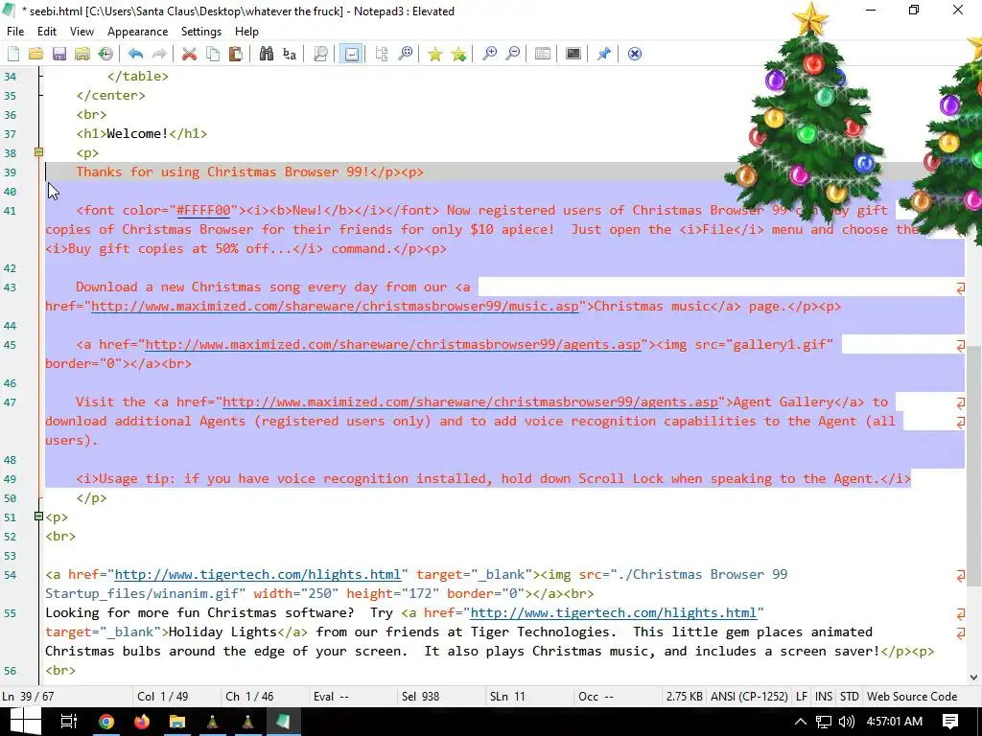
Task: Open File Explorer from the taskbar
Action: pyautogui.click(x=177, y=722)
